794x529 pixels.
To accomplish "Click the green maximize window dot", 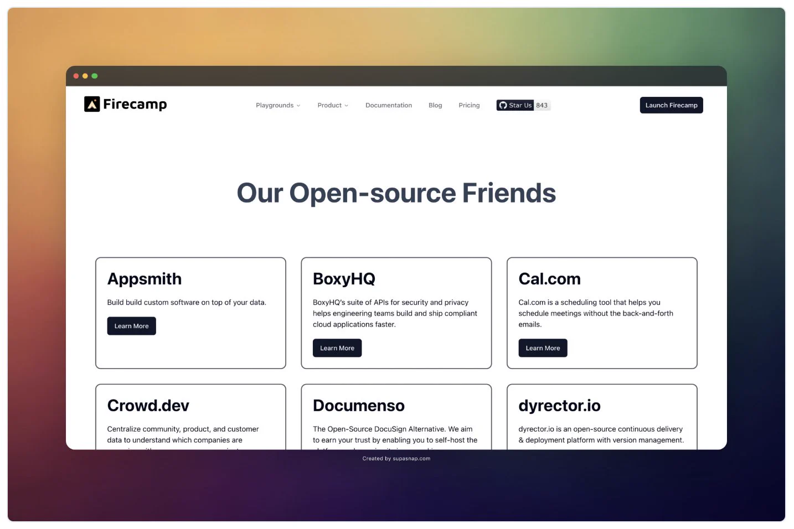I will coord(95,76).
